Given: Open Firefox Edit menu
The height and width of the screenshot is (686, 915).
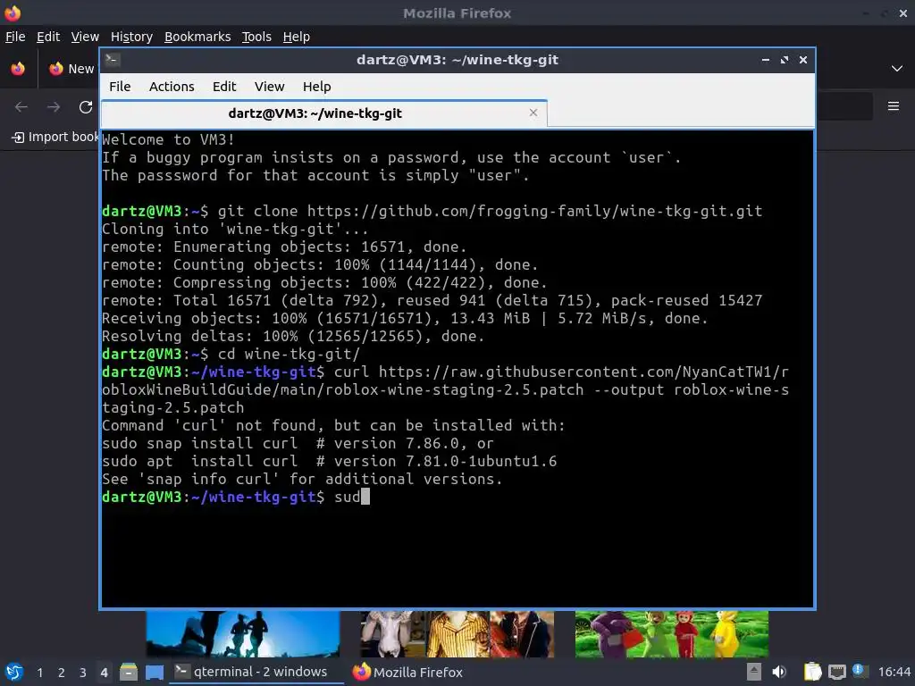Looking at the screenshot, I should click(x=48, y=36).
